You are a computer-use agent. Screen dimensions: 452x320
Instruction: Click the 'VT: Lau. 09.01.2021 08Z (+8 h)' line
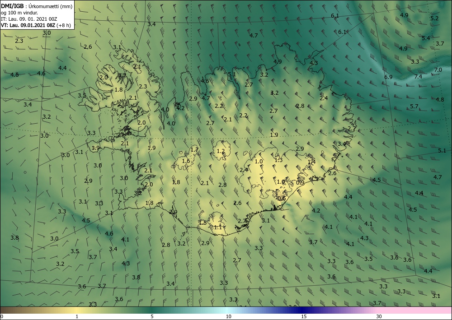pos(36,25)
